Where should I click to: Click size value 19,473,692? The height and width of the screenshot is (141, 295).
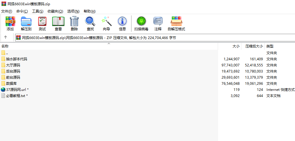(x=231, y=71)
